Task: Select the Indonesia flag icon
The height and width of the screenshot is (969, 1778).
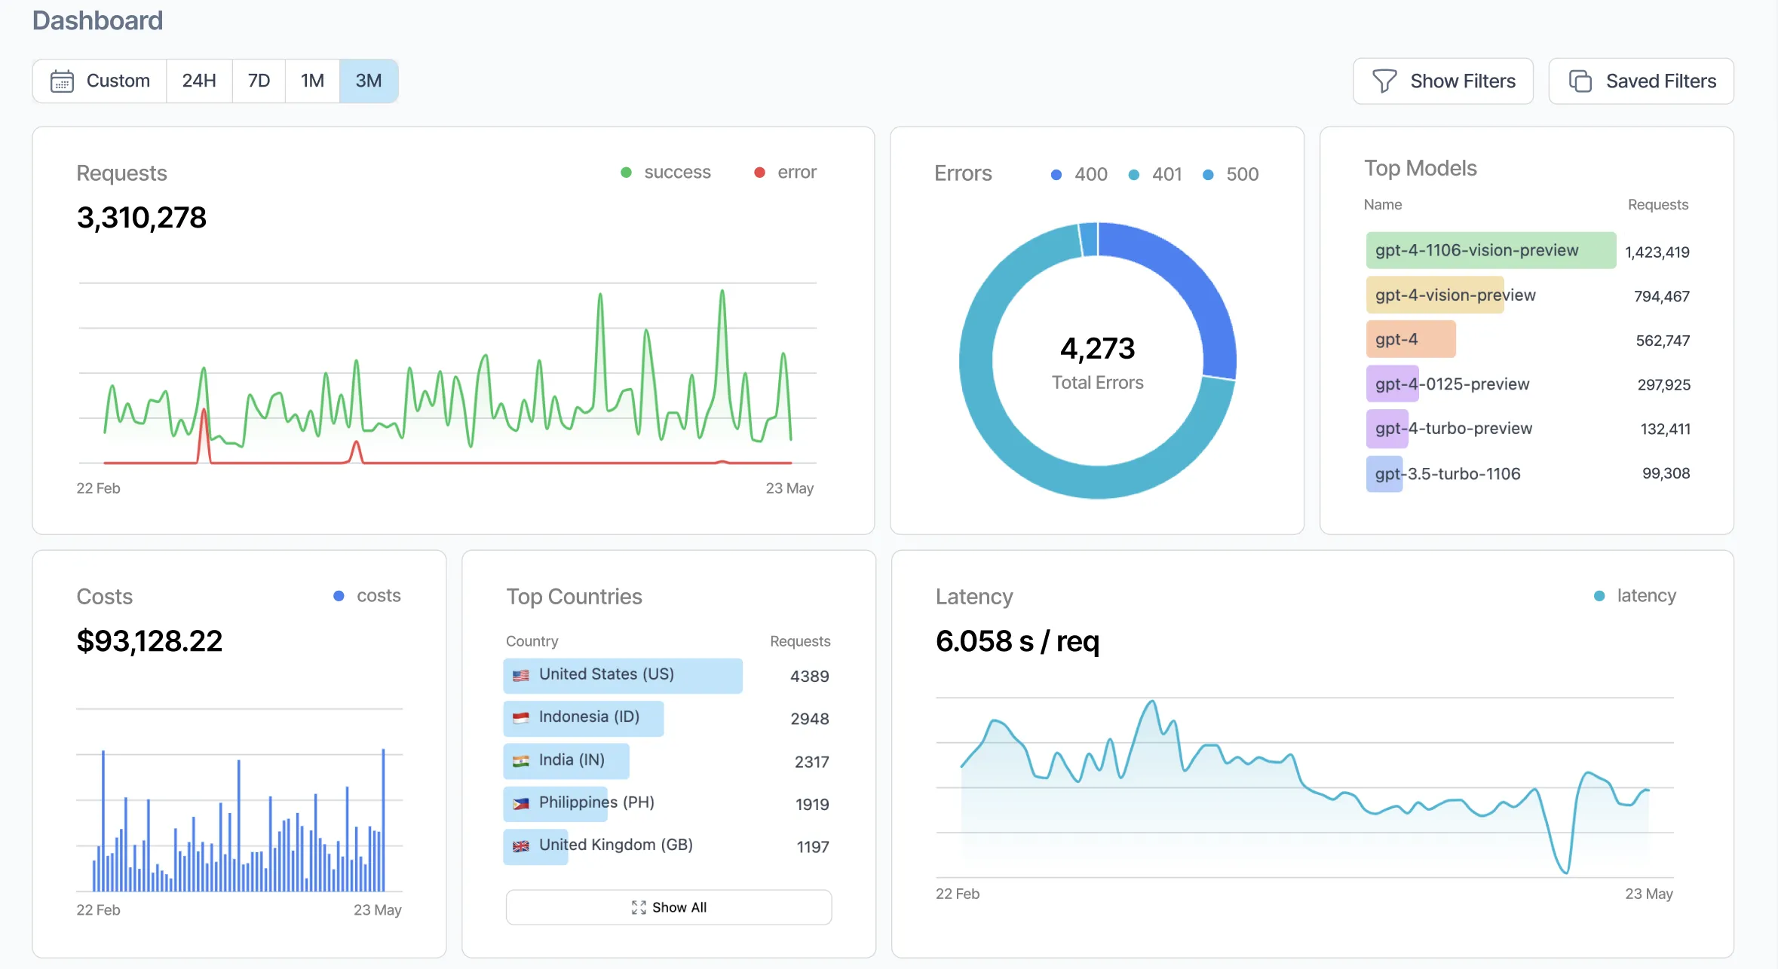Action: point(522,717)
